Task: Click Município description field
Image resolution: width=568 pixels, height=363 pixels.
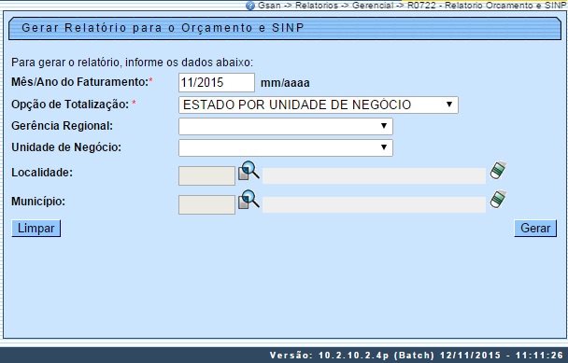Action: (x=374, y=205)
